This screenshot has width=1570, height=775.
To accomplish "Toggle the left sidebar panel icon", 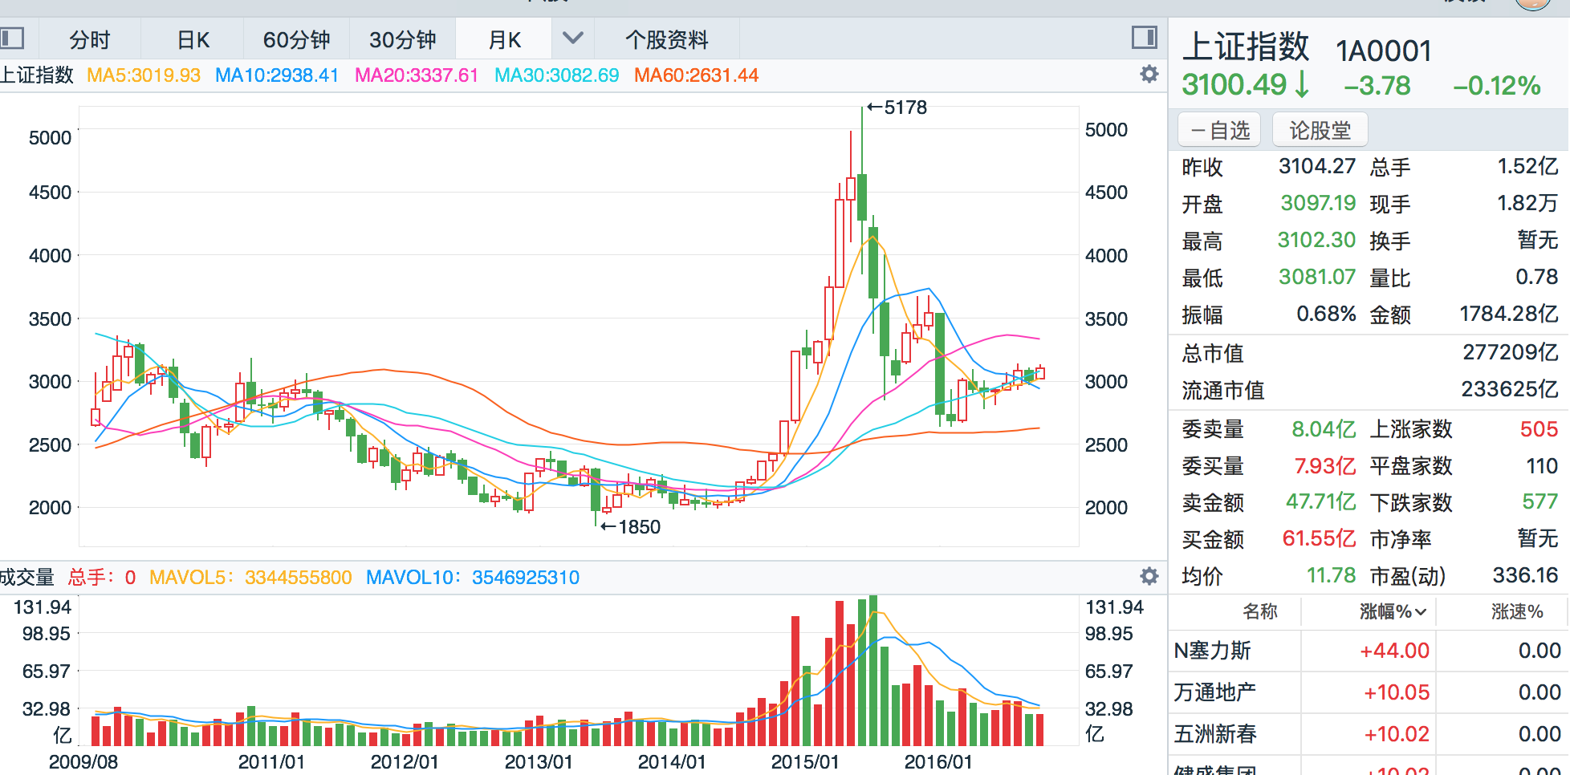I will coord(12,39).
